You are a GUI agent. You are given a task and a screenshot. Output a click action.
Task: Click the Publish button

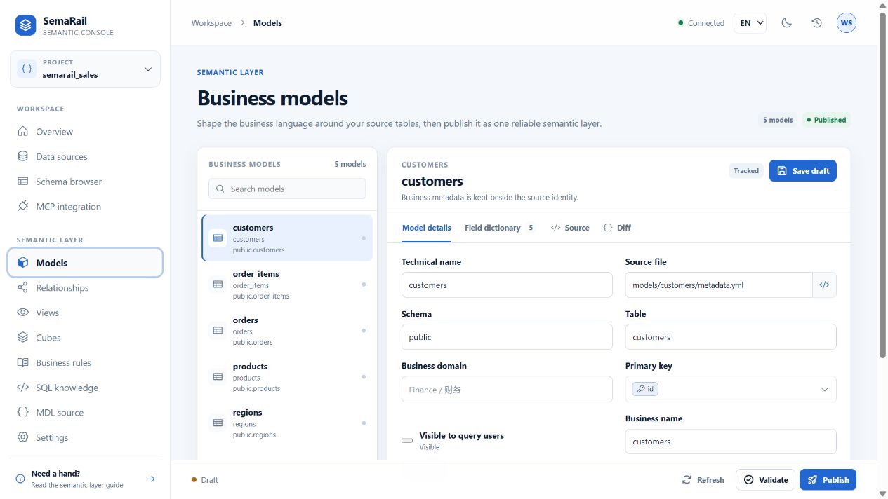(828, 480)
